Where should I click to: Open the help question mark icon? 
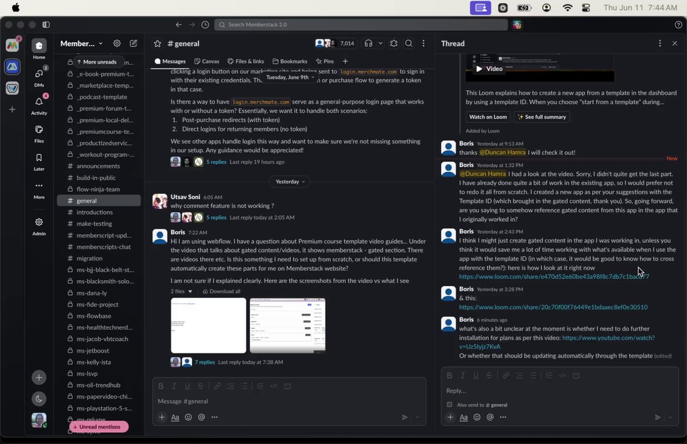click(x=678, y=25)
